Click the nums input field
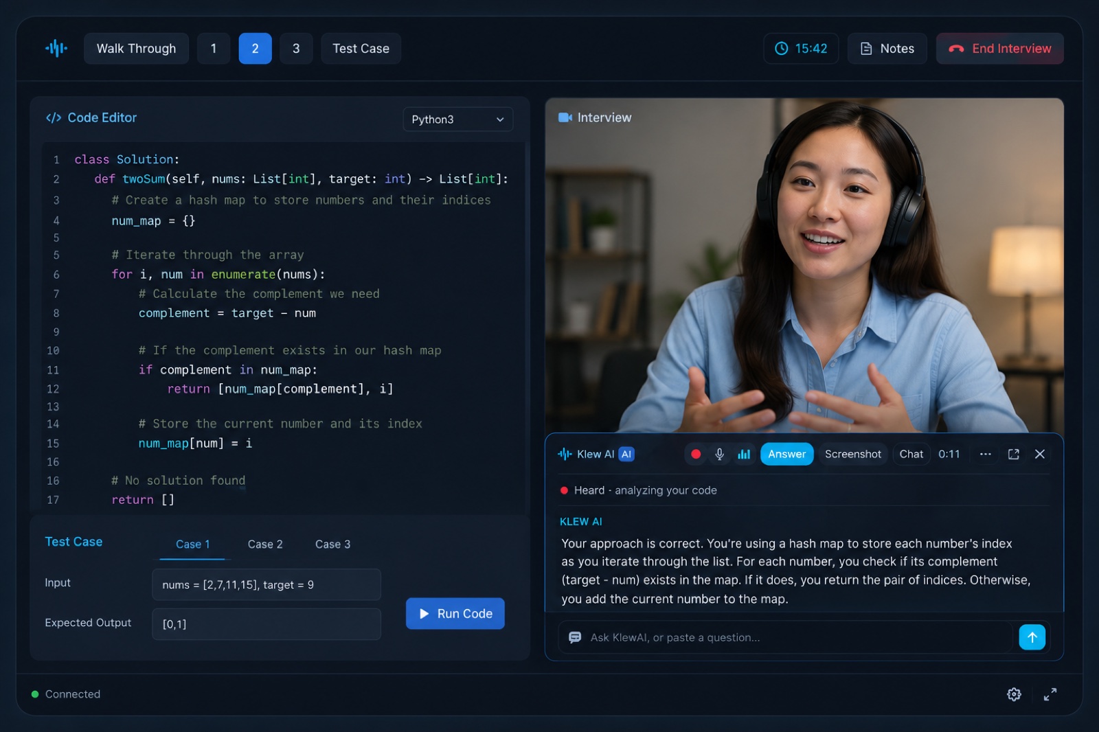The width and height of the screenshot is (1099, 732). (267, 584)
